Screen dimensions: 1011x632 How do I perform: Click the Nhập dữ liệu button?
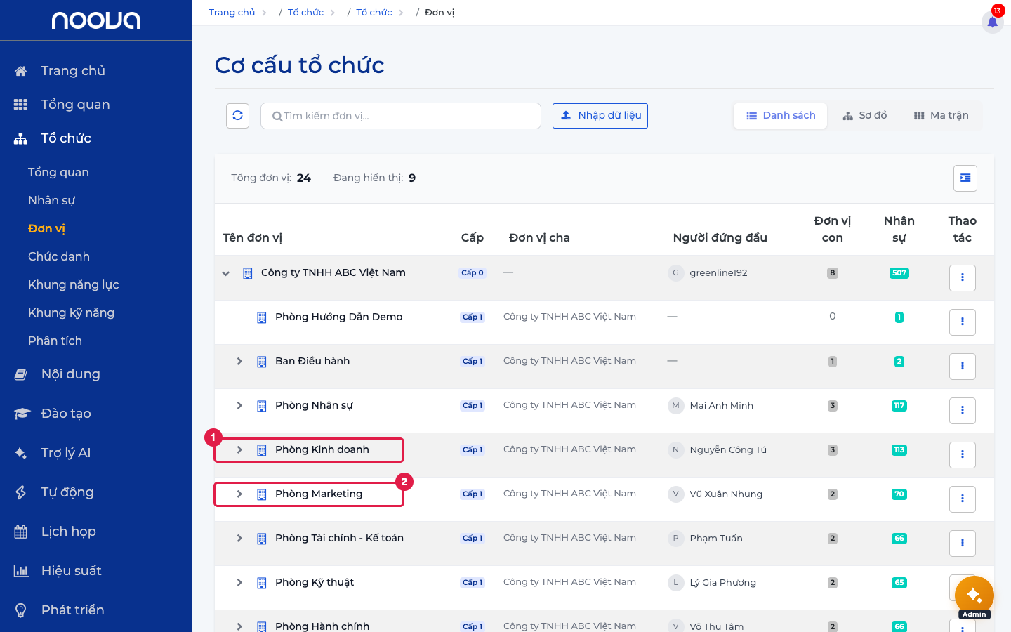[600, 116]
